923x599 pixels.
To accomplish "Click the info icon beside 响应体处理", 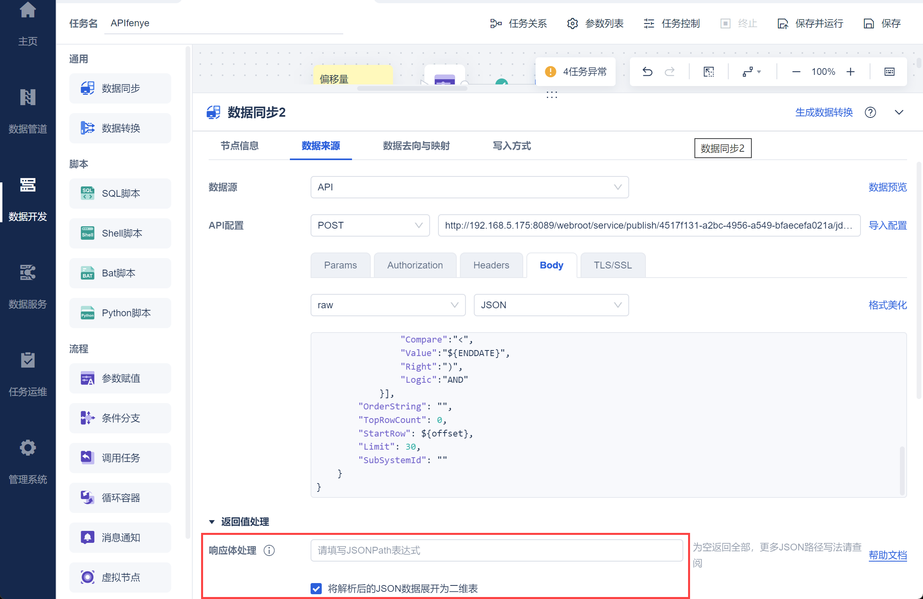I will click(x=270, y=550).
